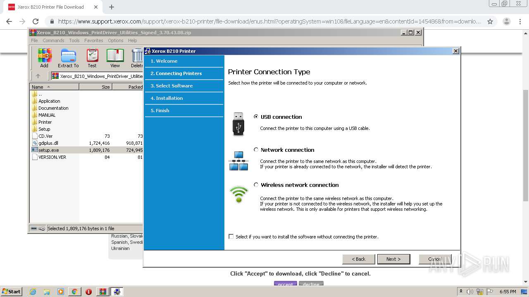Click the network computers icon in installer
529x297 pixels.
(x=238, y=161)
